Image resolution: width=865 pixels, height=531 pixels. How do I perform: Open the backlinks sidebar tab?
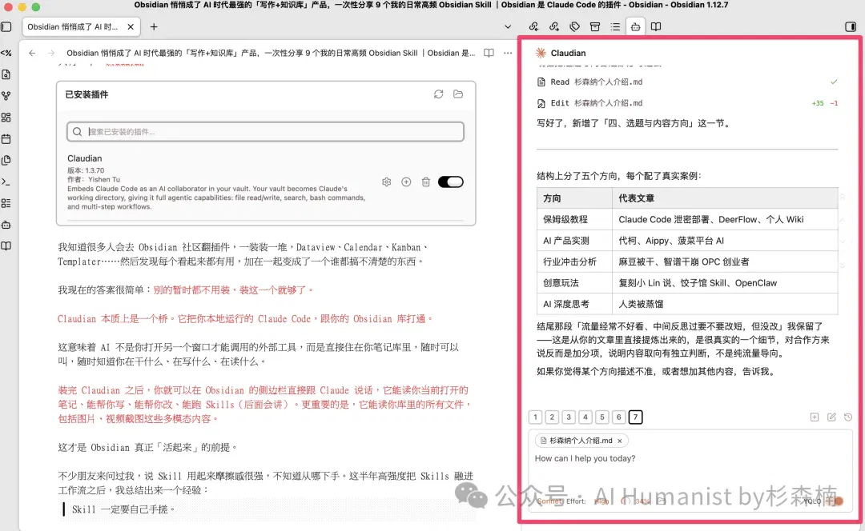(533, 26)
